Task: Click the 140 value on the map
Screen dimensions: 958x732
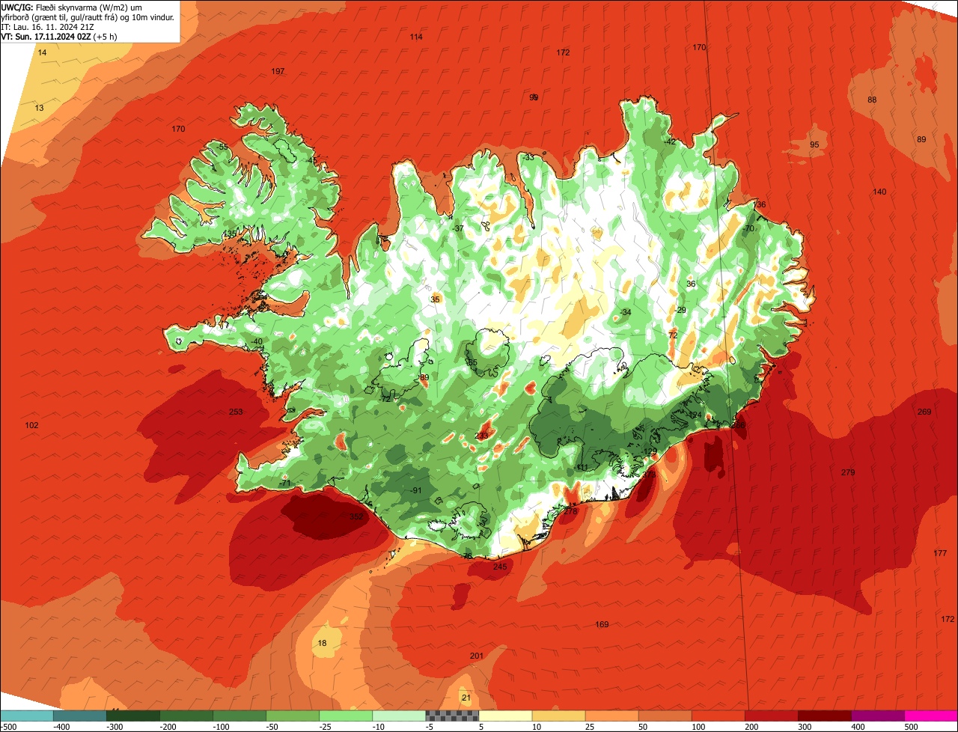Action: (x=879, y=192)
